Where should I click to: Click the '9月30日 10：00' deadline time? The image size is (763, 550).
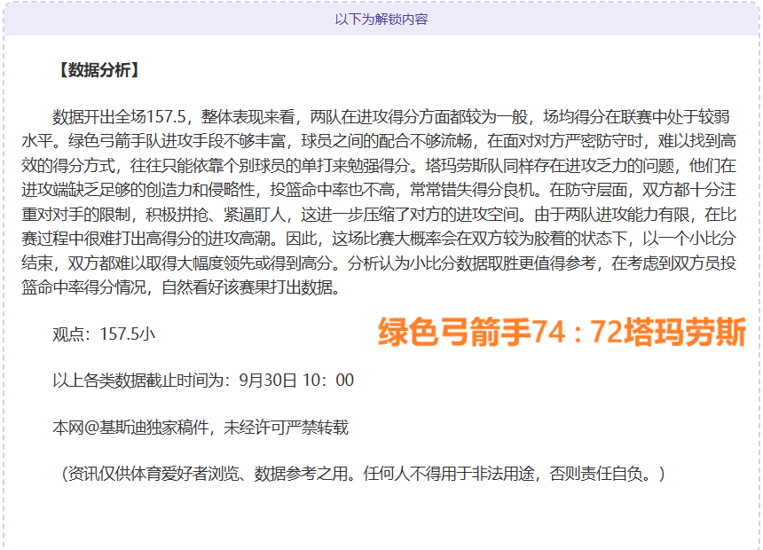296,381
